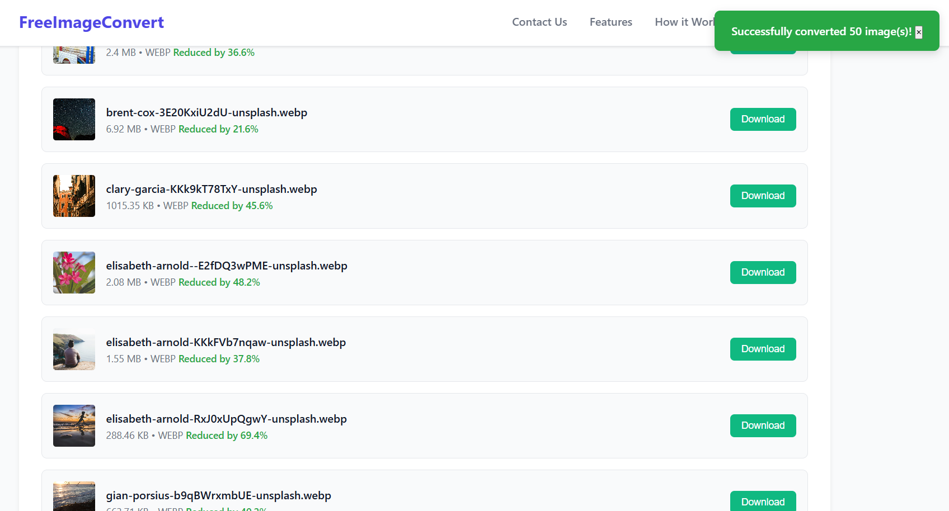Select filename elisabeth-arnold-KKkFVb7nqaw-unsplash.webp

pos(226,342)
